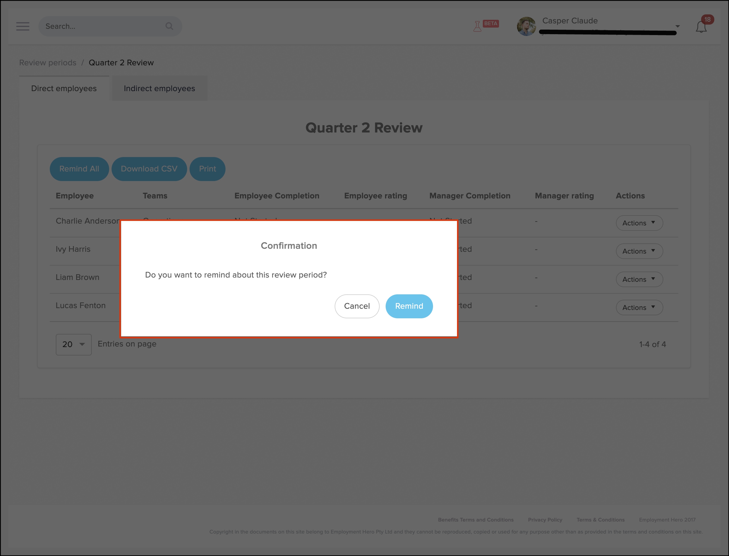Open Actions dropdown for Lucas Fenton
729x556 pixels.
click(639, 308)
